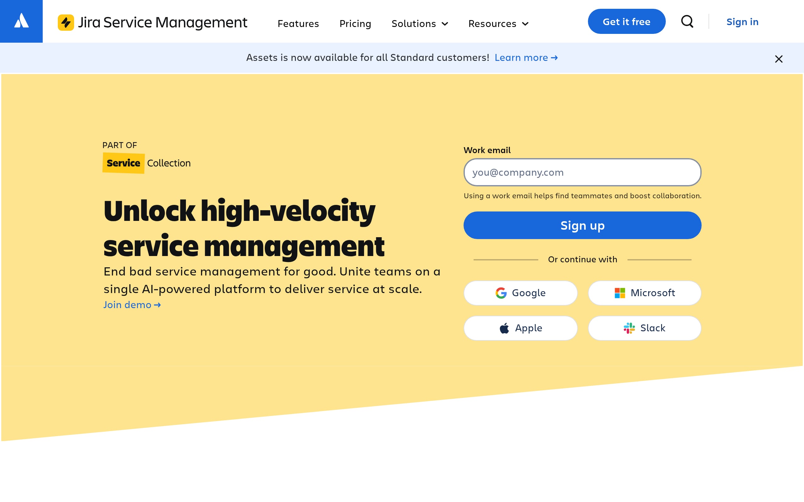This screenshot has height=502, width=804.
Task: Continue with Microsoft
Action: pyautogui.click(x=644, y=293)
